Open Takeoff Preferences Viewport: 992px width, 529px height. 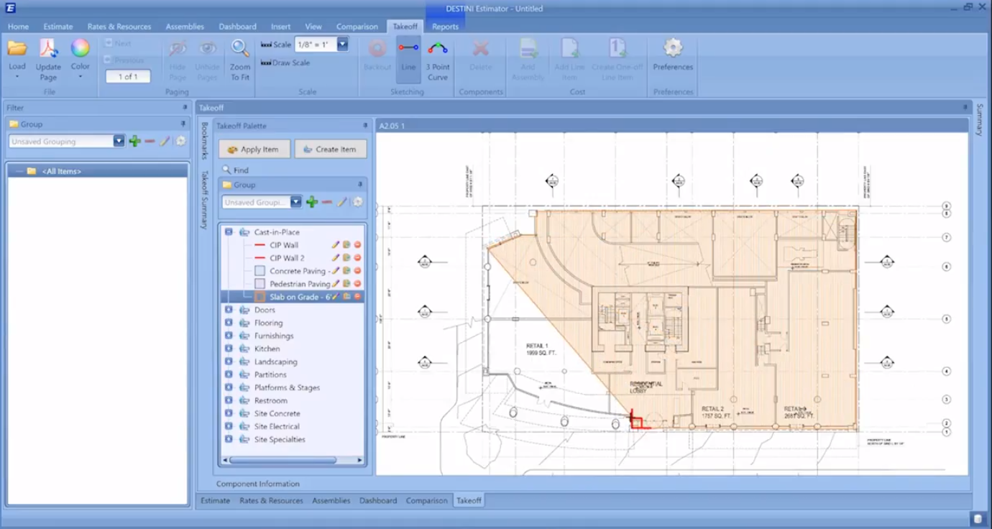point(672,57)
